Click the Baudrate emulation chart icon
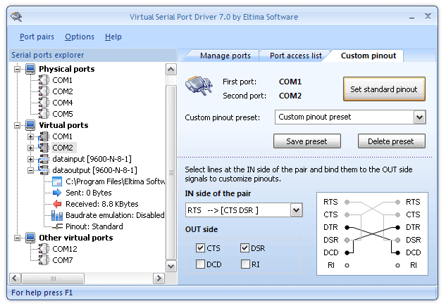This screenshot has height=308, width=446. [x=57, y=215]
